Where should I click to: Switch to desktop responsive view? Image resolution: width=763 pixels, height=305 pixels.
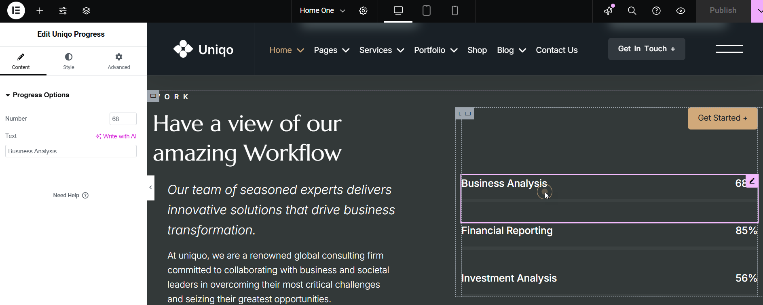coord(398,11)
